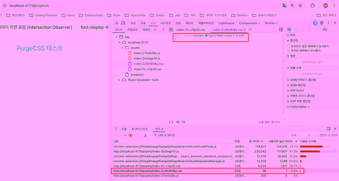The image size is (339, 181).
Task: Check the content scripts checkbox
Action: pyautogui.click(x=316, y=135)
